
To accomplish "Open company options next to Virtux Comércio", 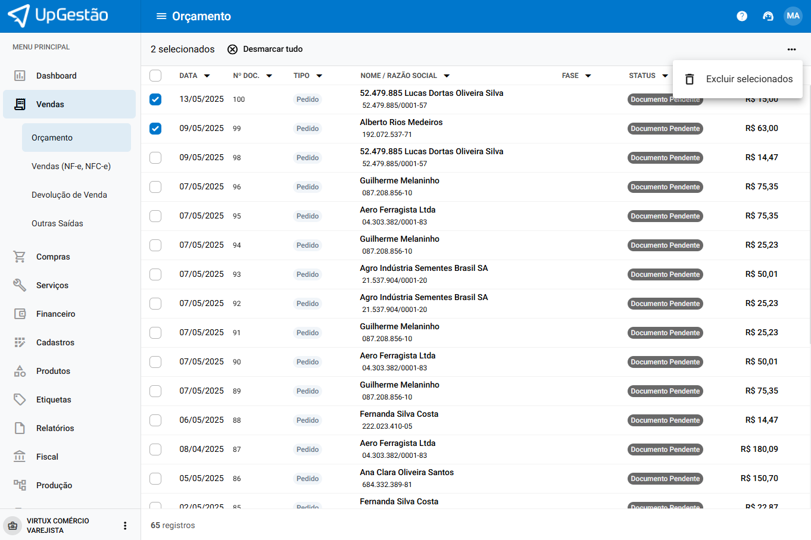I will [x=125, y=526].
